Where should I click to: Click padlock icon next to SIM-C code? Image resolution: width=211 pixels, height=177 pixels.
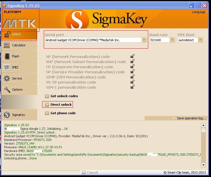pos(132,87)
